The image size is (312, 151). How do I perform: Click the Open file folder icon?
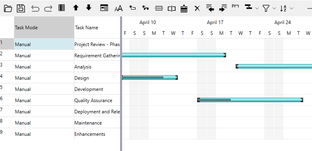click(x=8, y=8)
